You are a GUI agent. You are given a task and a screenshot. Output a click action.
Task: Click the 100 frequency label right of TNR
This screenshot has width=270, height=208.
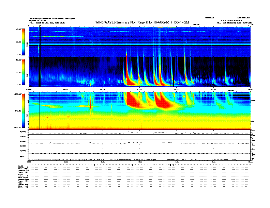(254, 101)
